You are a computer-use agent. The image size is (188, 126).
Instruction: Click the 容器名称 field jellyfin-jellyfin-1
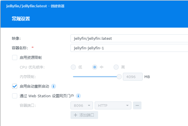pyautogui.click(x=129, y=48)
